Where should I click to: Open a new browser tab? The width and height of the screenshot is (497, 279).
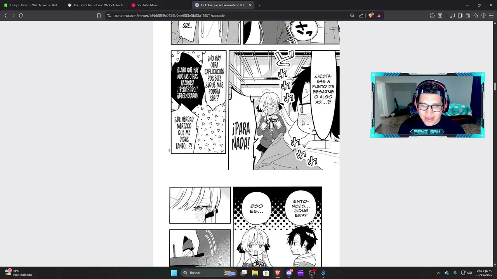[x=260, y=5]
